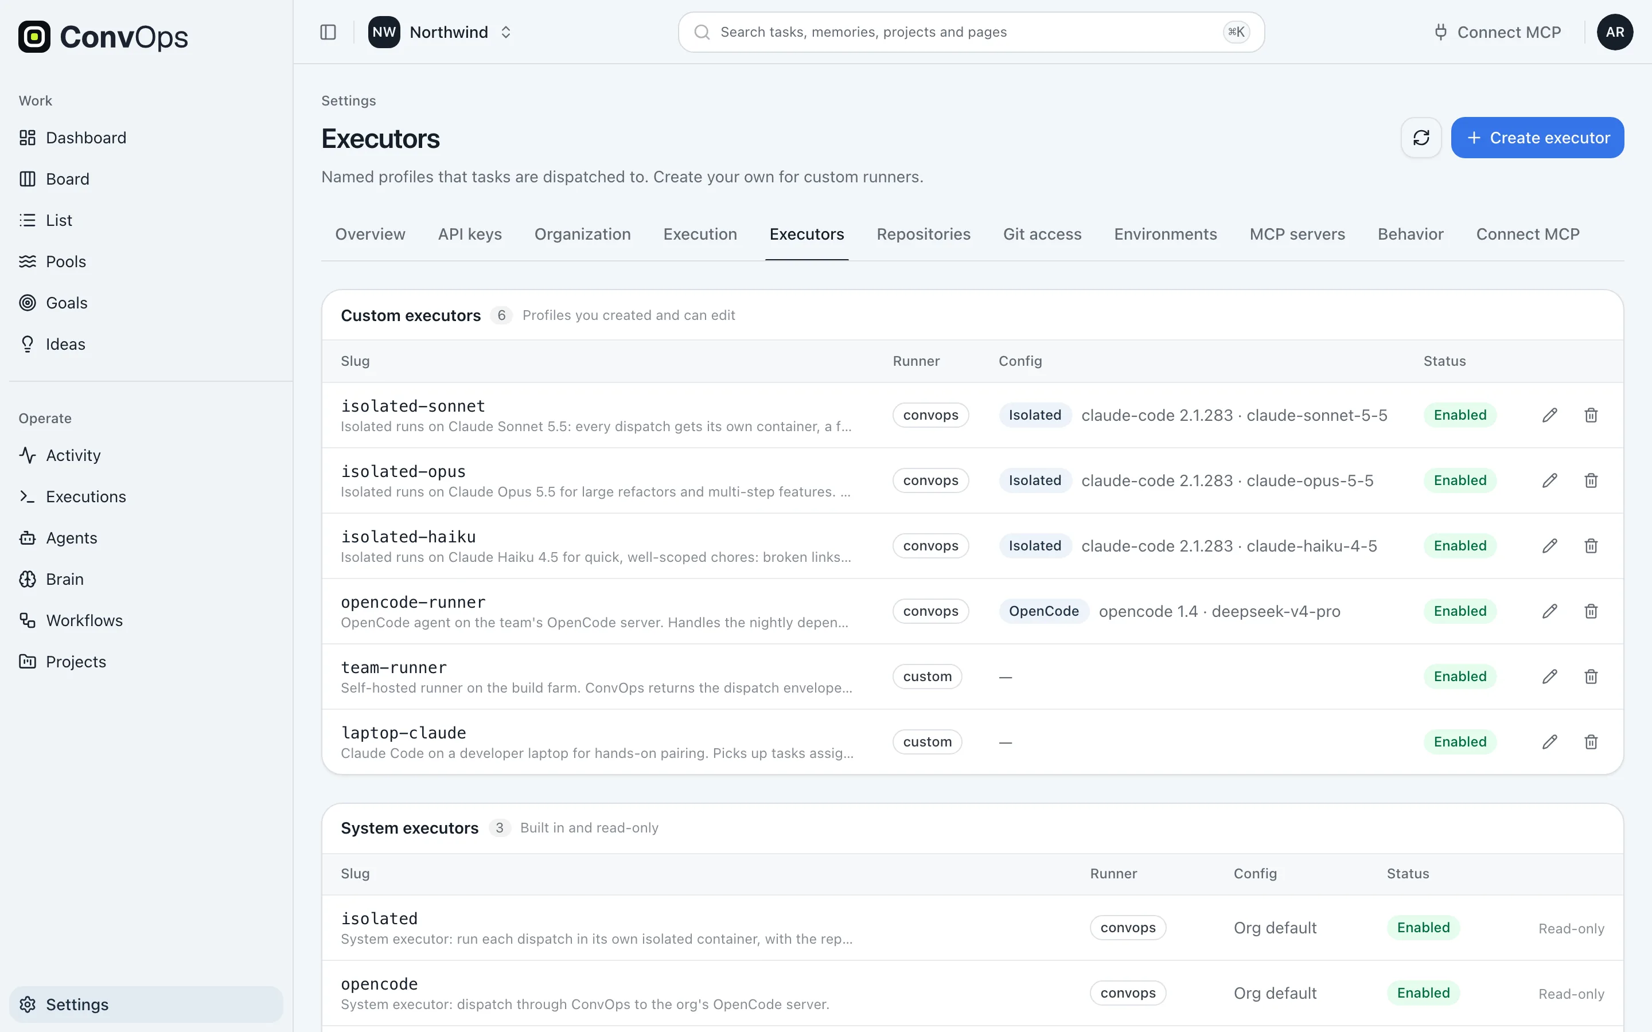The image size is (1652, 1032).
Task: Click the Create executor button
Action: click(1537, 138)
